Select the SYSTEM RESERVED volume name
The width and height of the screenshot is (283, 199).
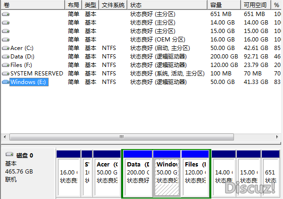(37, 74)
